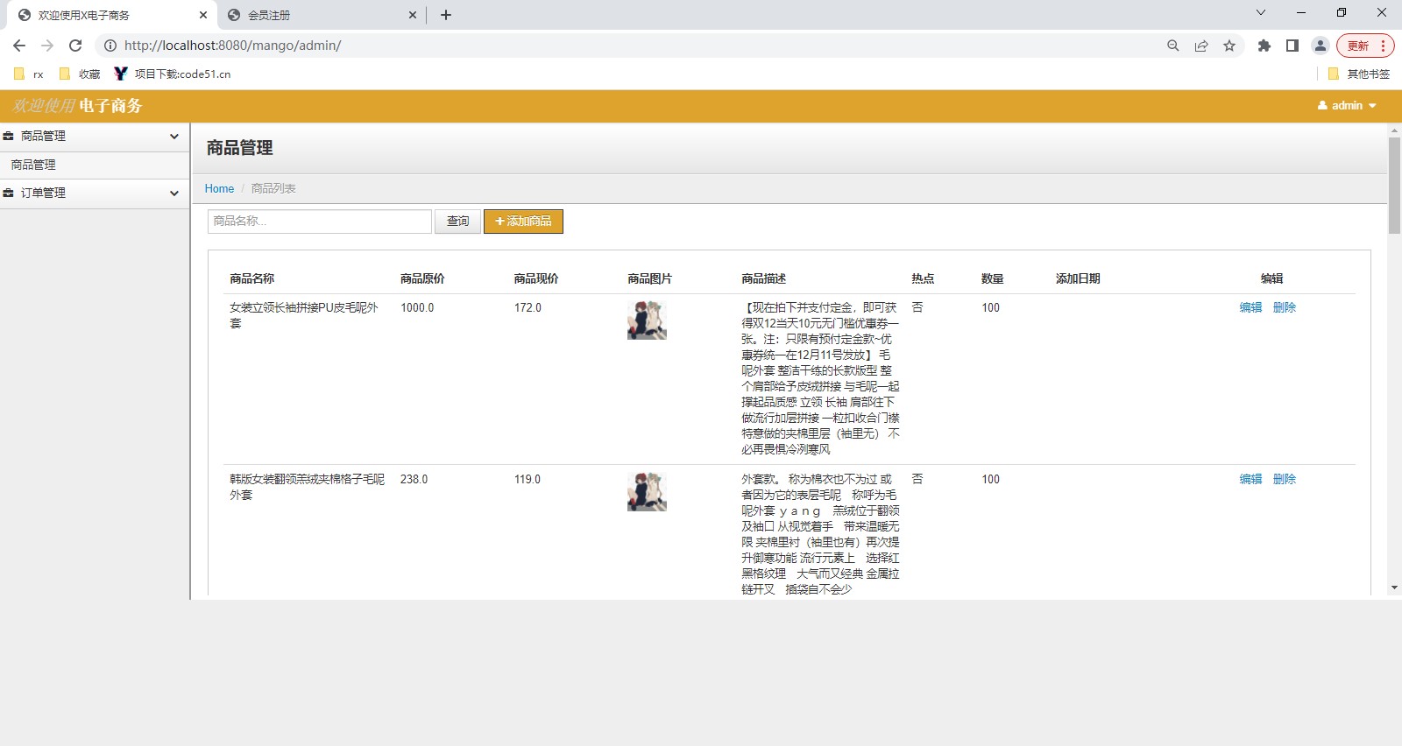Click the 添加商品 button
The image size is (1402, 746).
tap(523, 222)
